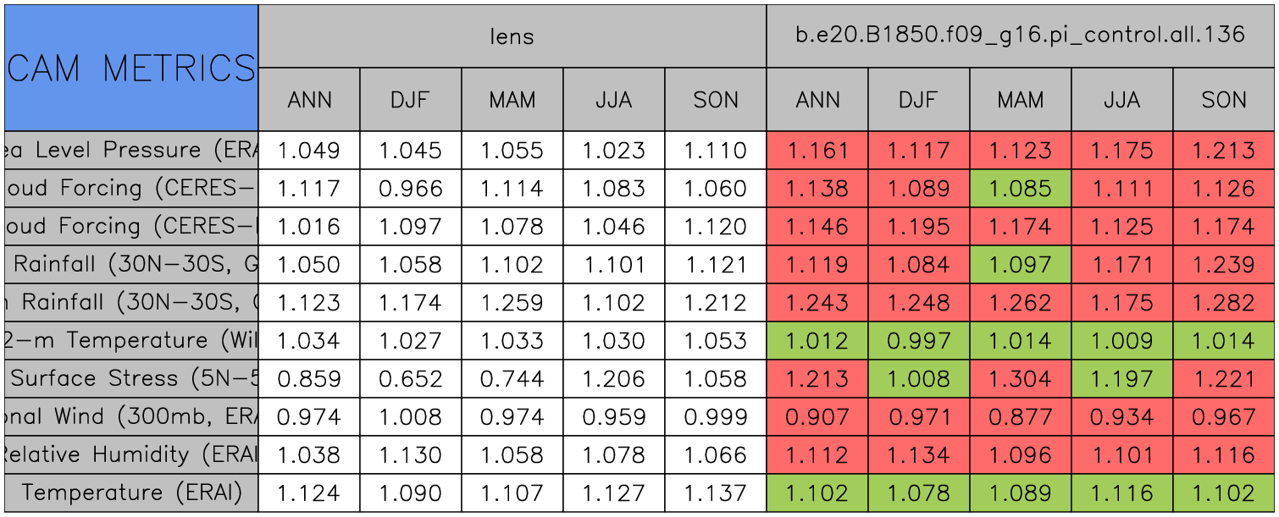
Task: Click green cell with value 1.008
Action: click(918, 378)
